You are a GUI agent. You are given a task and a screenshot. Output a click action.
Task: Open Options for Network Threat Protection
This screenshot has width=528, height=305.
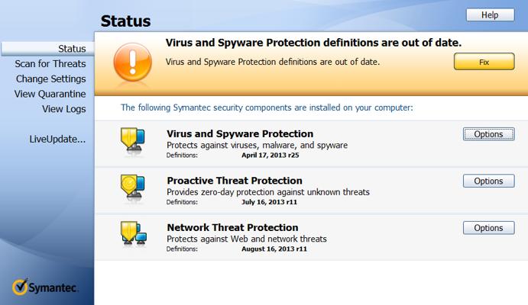(488, 228)
